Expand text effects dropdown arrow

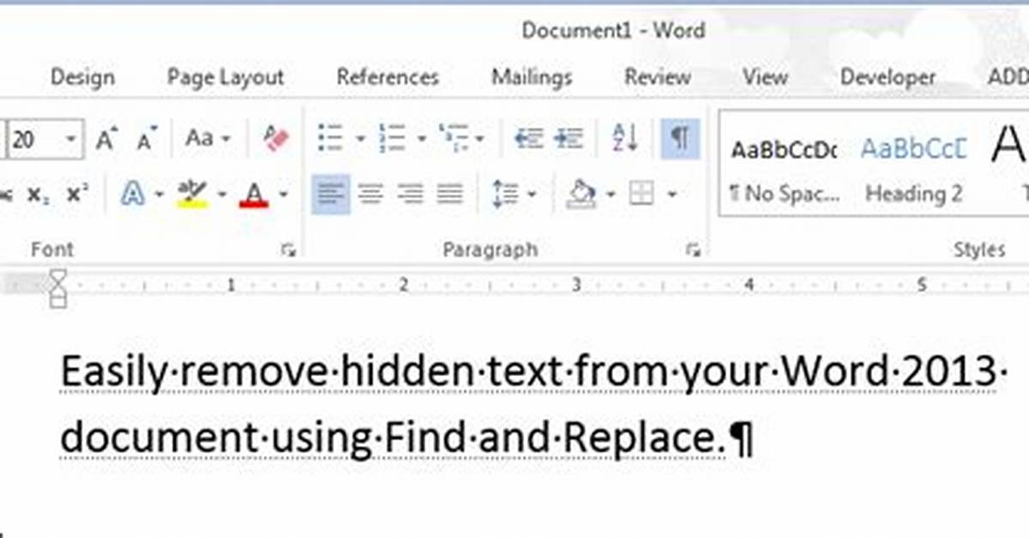pos(159,195)
